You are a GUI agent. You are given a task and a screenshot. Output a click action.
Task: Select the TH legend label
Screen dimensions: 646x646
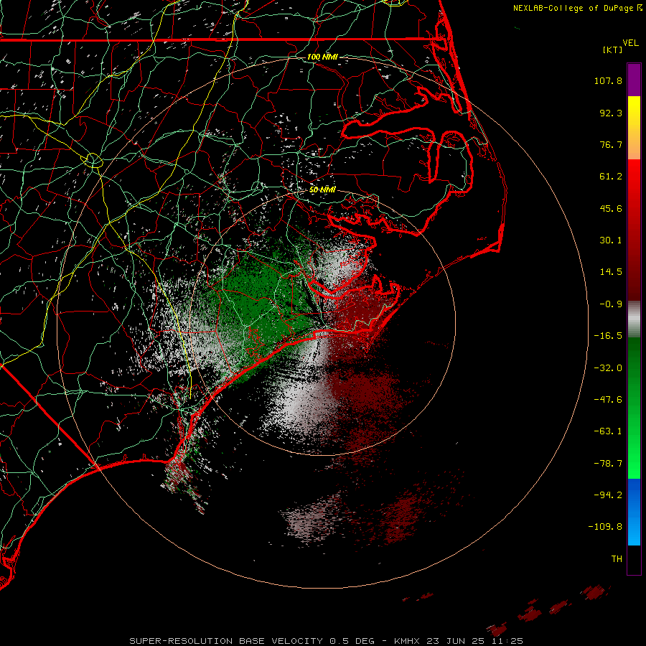click(x=617, y=559)
